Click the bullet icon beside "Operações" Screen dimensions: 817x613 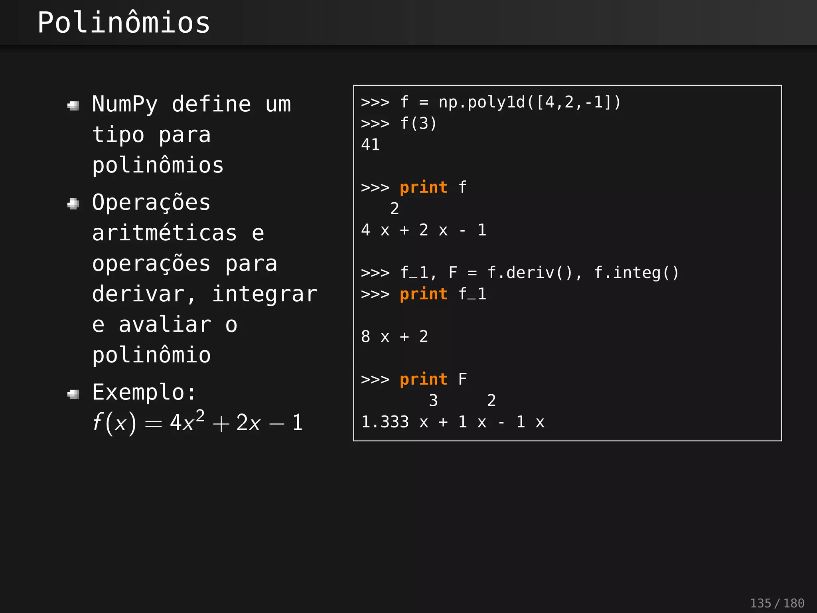tap(73, 204)
